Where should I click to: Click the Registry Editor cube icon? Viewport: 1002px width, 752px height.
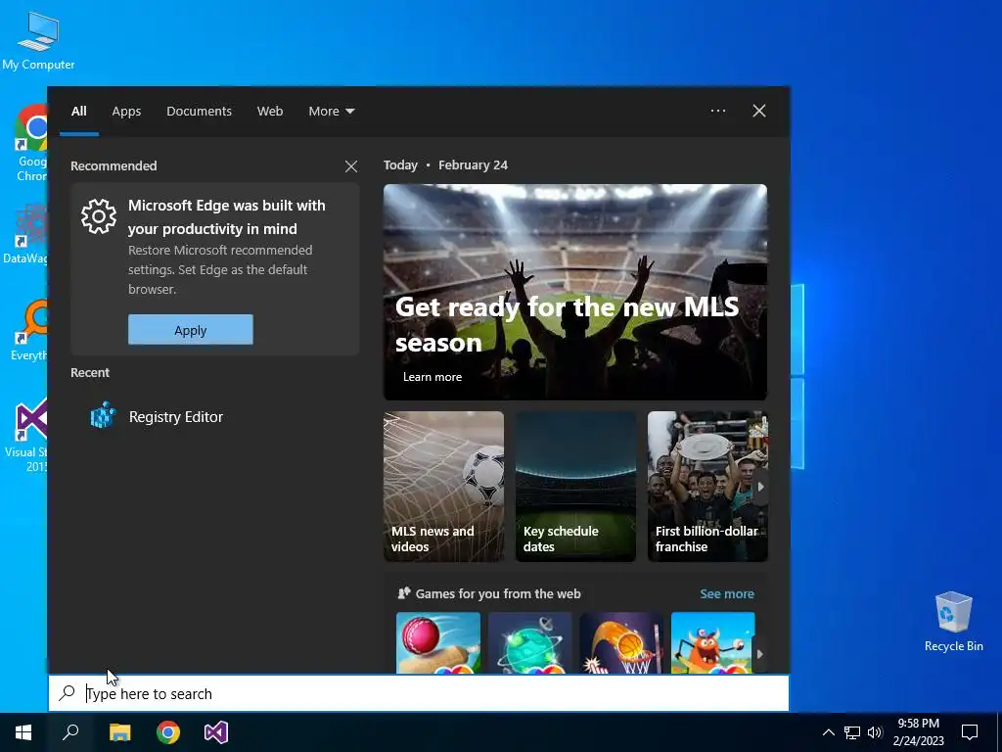tap(102, 415)
